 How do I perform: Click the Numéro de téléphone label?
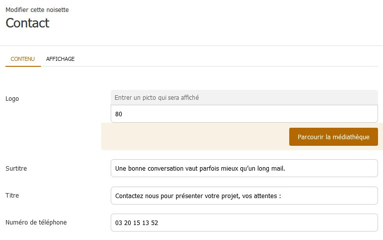pyautogui.click(x=36, y=223)
